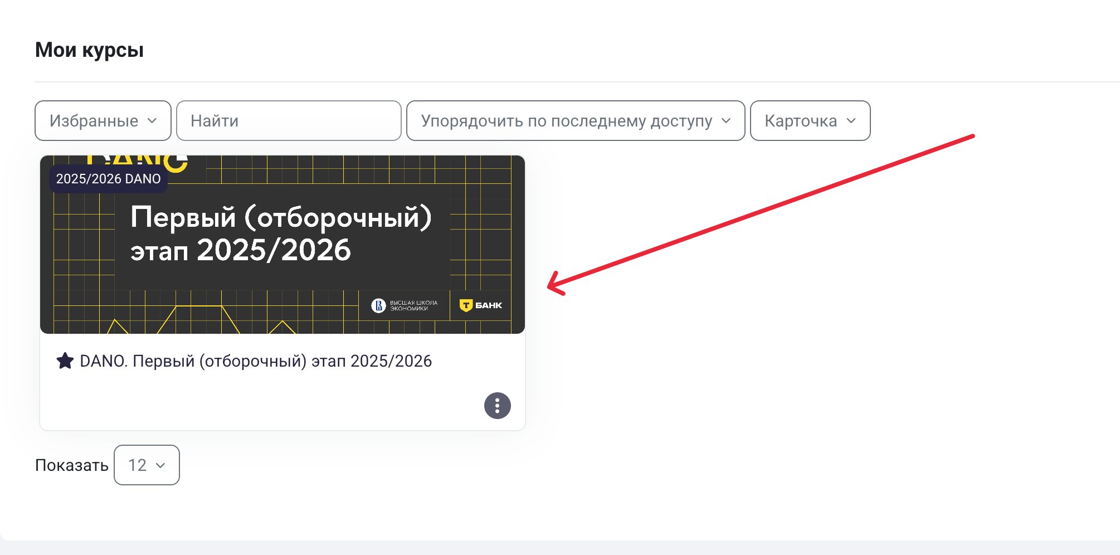Focus the Найти search field
This screenshot has width=1120, height=555.
[x=289, y=121]
